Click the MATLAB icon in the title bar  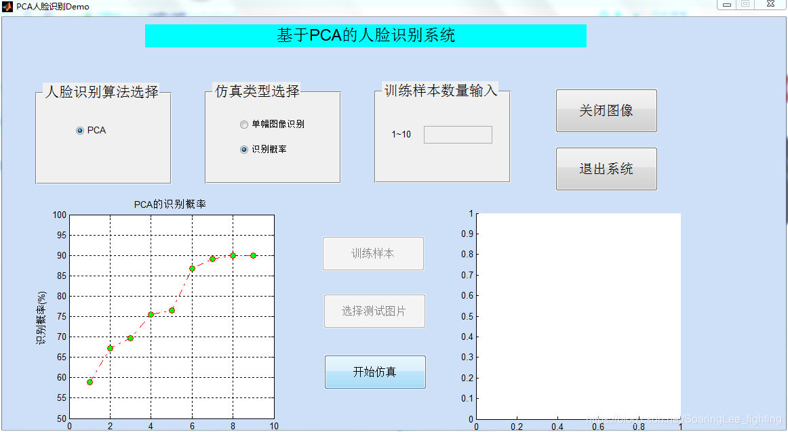7,7
